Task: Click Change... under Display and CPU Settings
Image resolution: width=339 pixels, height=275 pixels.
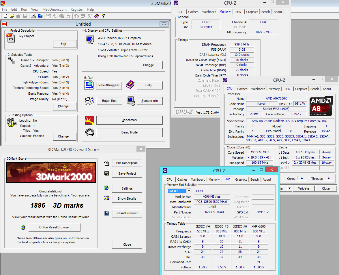Action: tap(150, 65)
